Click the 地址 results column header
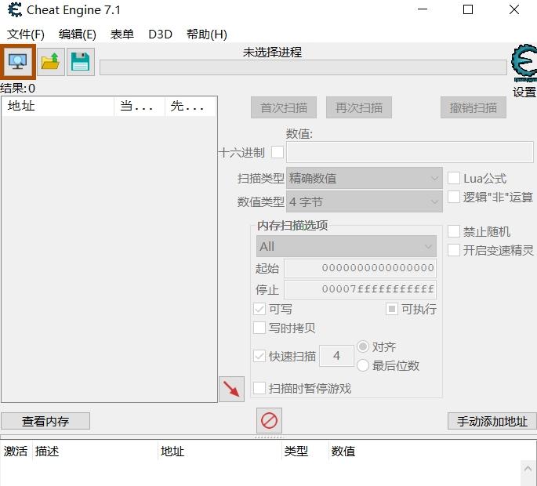This screenshot has height=486, width=537. (57, 106)
